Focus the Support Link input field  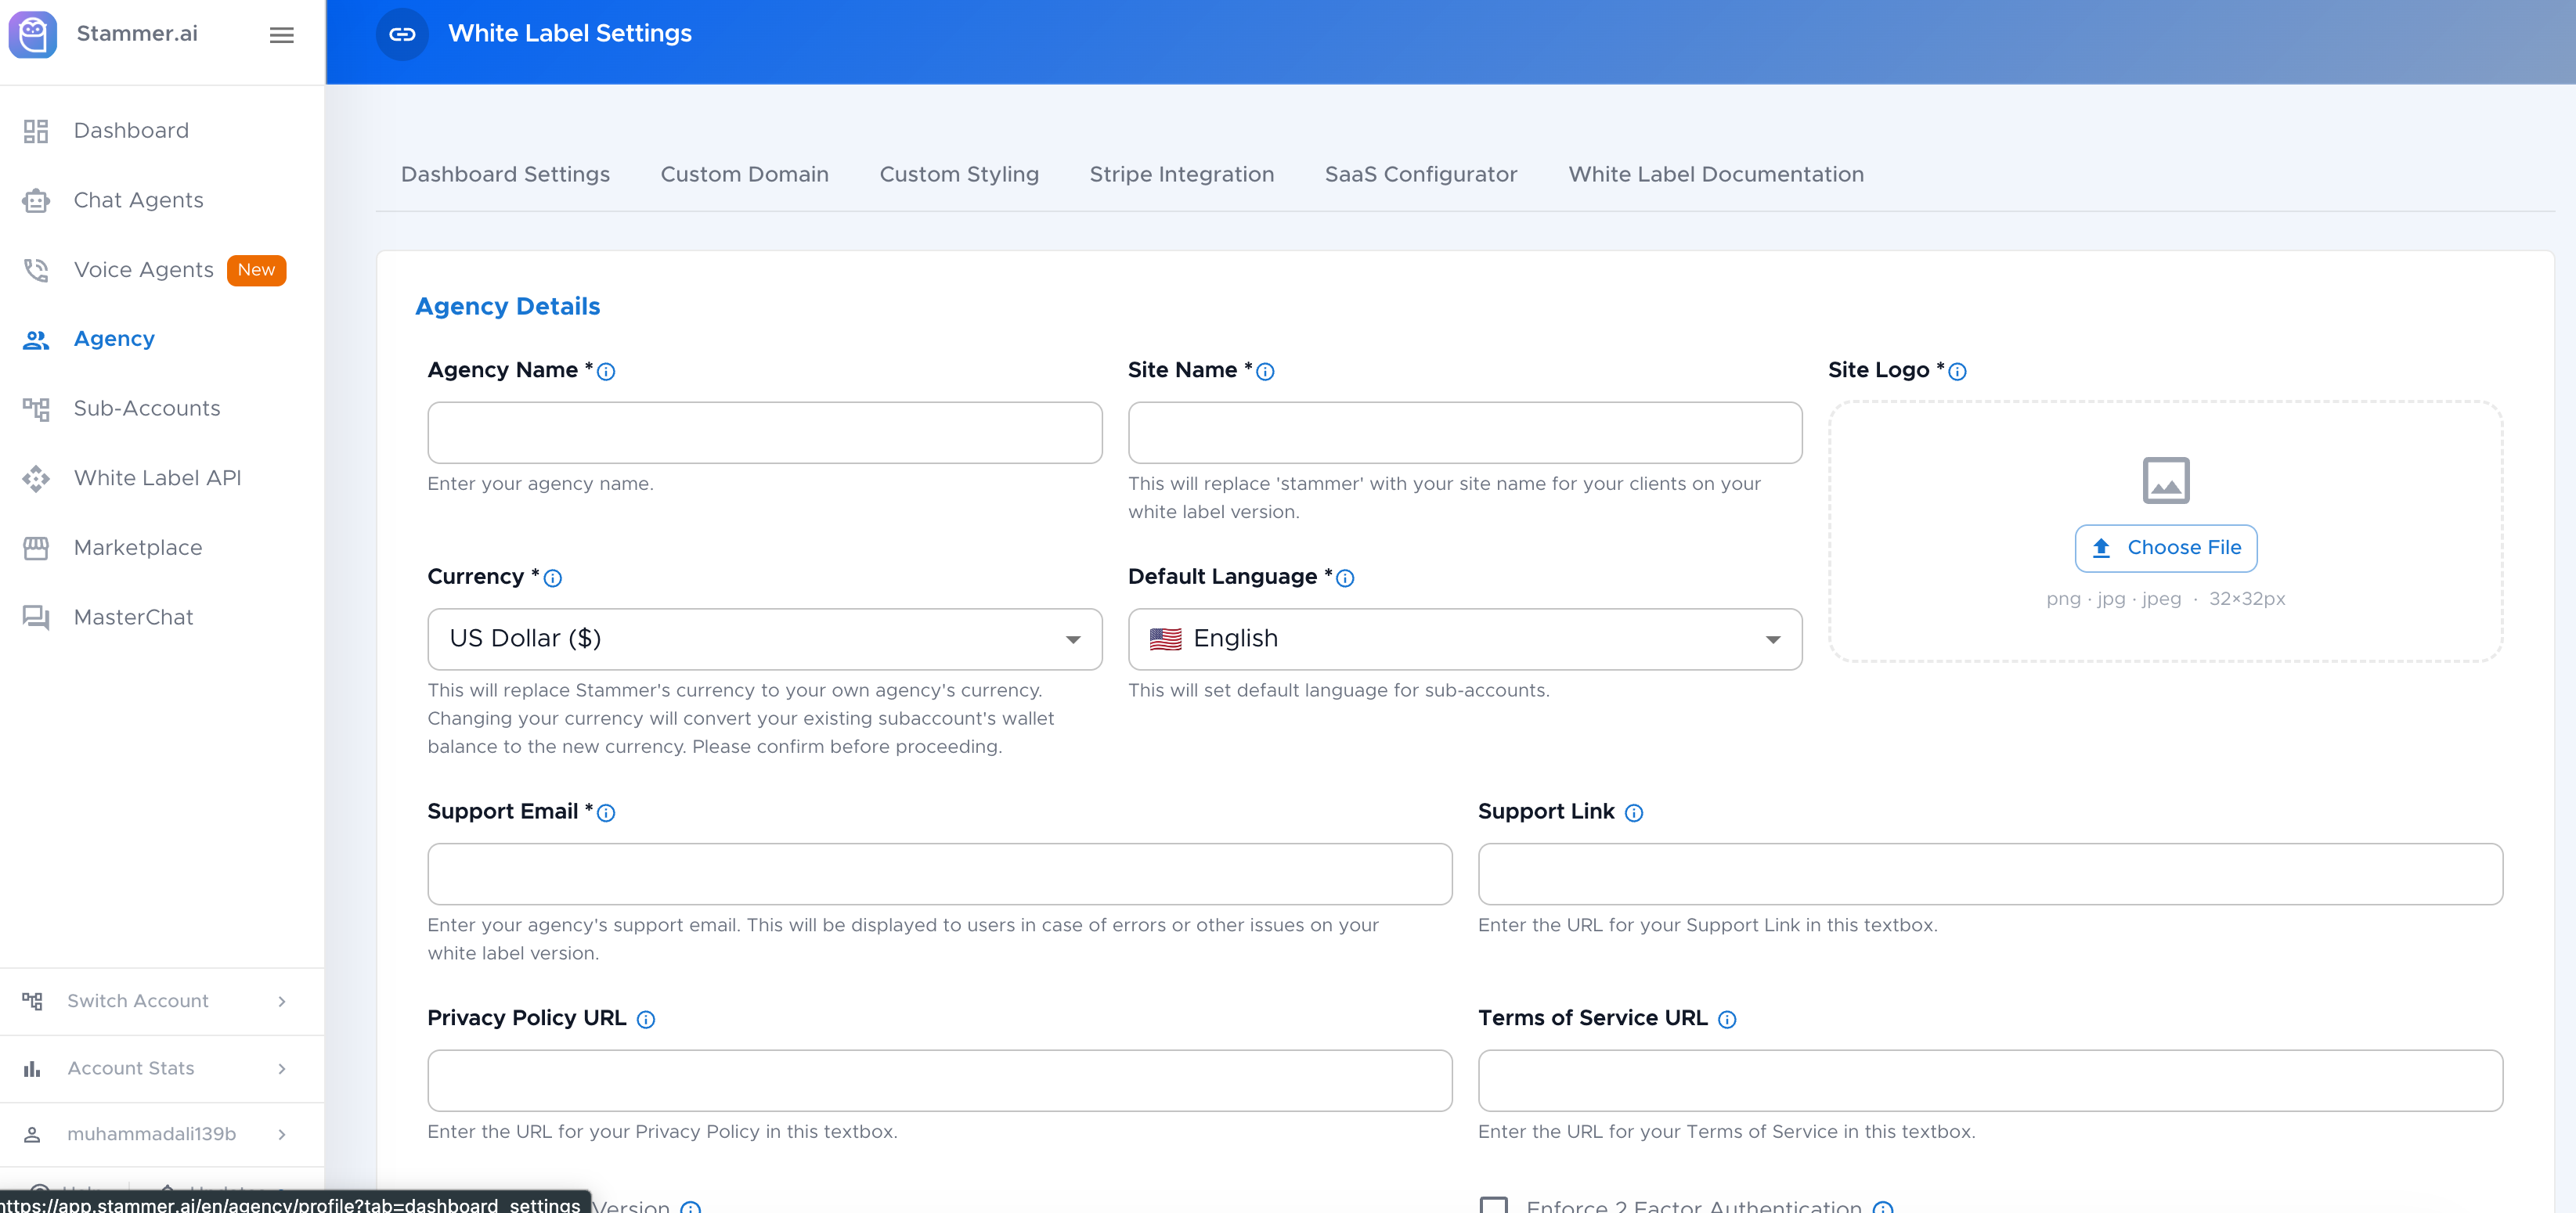click(x=1990, y=874)
